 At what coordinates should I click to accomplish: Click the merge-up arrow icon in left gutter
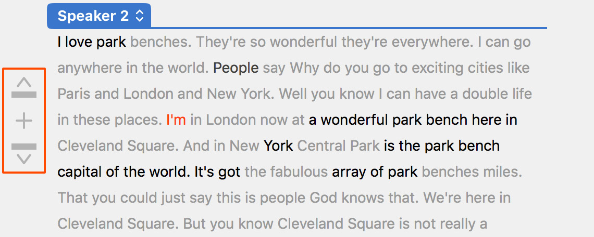(24, 88)
